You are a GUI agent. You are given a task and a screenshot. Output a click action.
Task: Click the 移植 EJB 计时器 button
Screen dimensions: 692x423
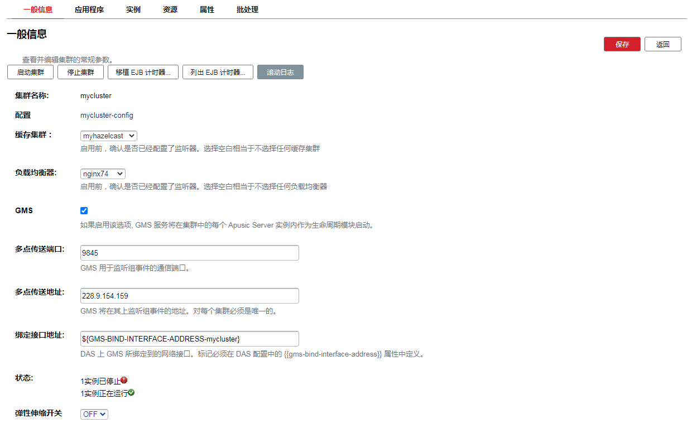pyautogui.click(x=143, y=73)
